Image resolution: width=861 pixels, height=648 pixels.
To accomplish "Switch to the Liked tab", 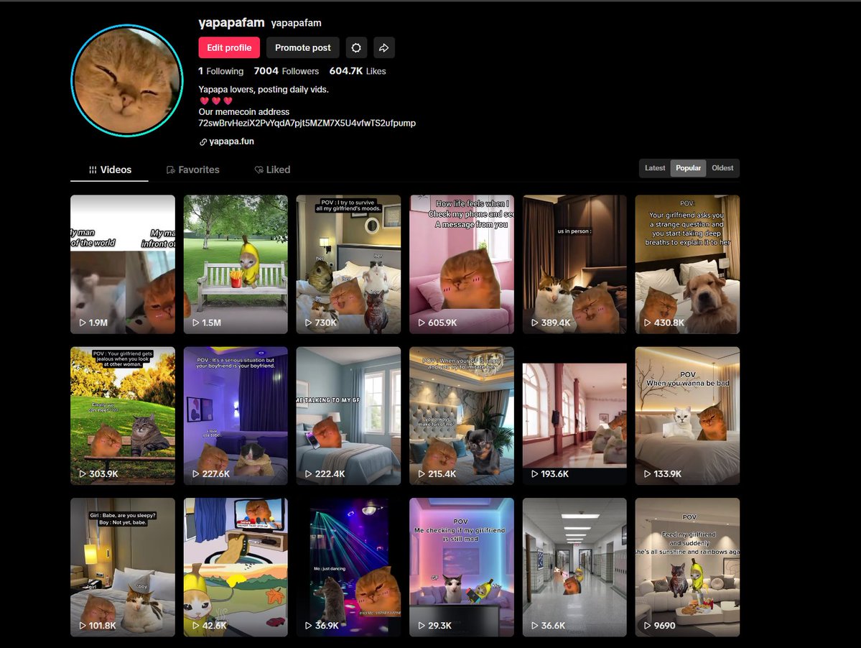I will click(272, 170).
